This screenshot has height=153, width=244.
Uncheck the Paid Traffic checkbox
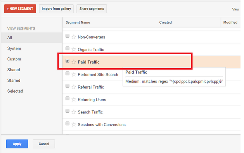coord(67,61)
